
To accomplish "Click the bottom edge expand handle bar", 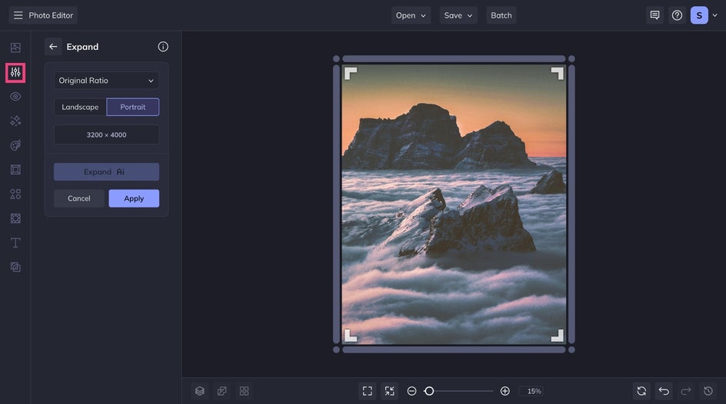I will coord(454,350).
